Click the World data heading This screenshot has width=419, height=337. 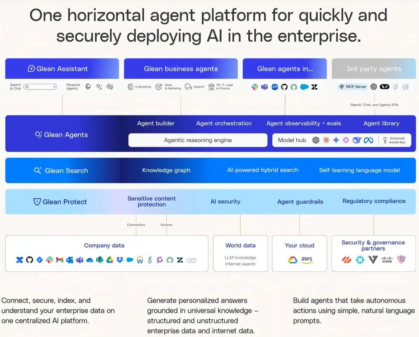click(x=241, y=245)
